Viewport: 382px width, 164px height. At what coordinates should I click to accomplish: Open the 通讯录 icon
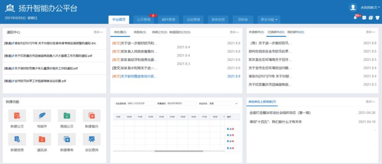42,139
